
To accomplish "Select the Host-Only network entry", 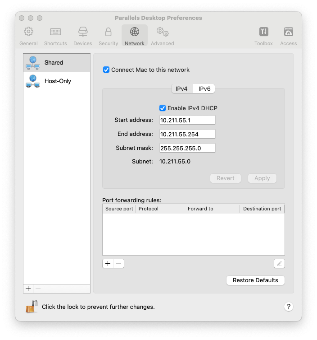I will 57,81.
